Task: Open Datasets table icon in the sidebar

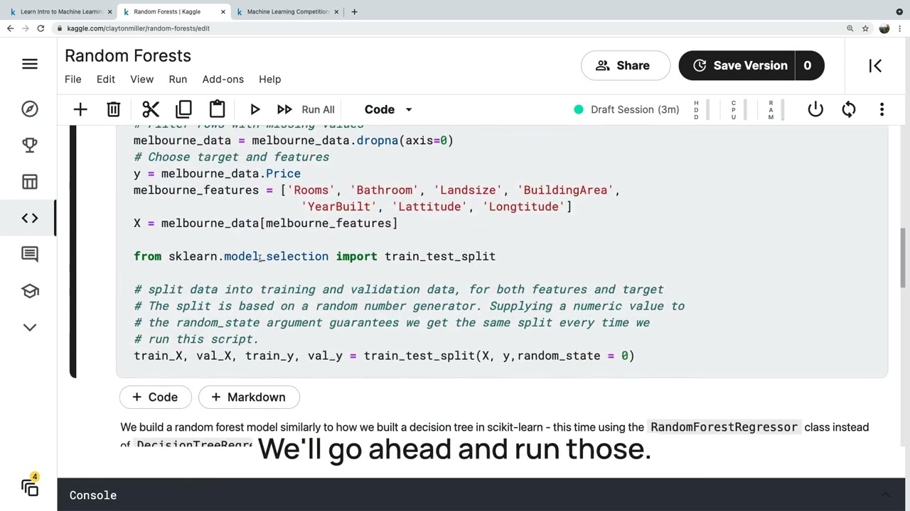Action: tap(29, 182)
